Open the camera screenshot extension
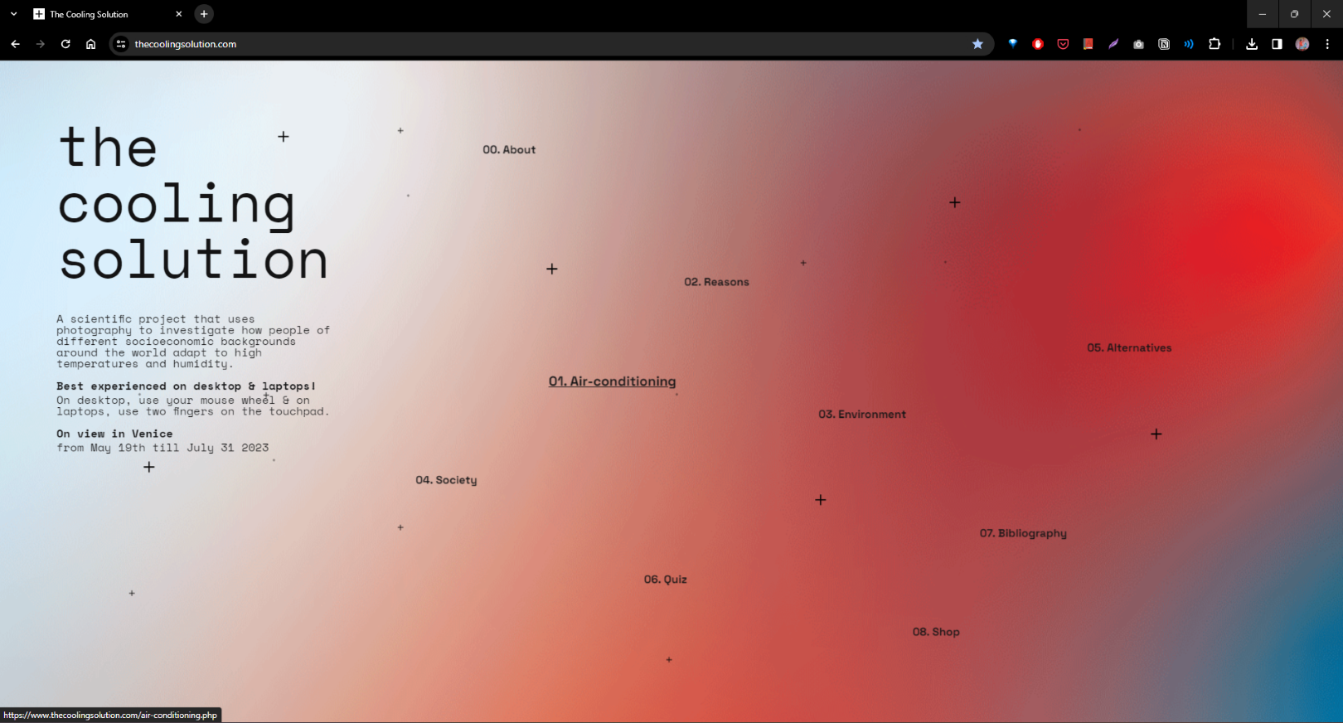The image size is (1343, 723). tap(1138, 44)
